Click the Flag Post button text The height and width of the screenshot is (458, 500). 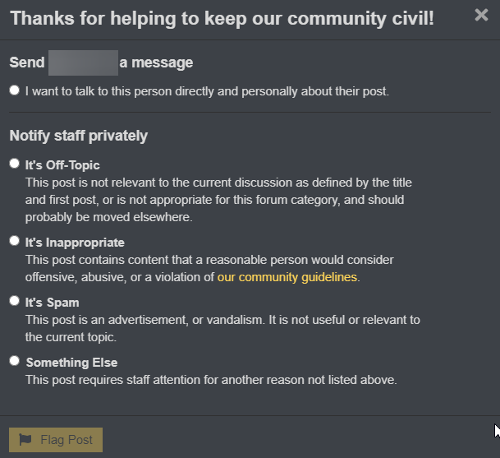pyautogui.click(x=67, y=440)
